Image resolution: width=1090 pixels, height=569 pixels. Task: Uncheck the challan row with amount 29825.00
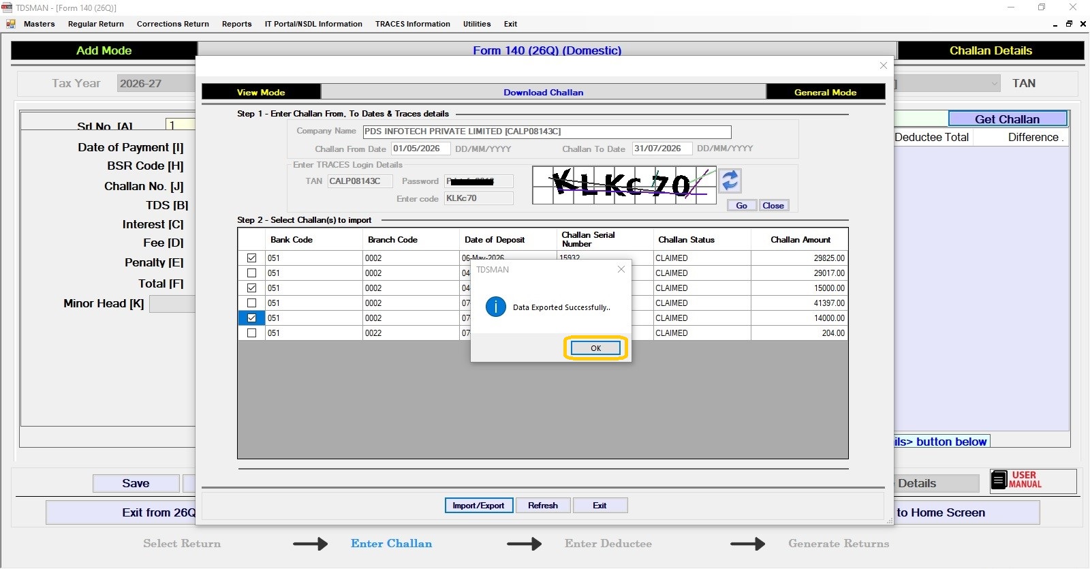pyautogui.click(x=252, y=258)
